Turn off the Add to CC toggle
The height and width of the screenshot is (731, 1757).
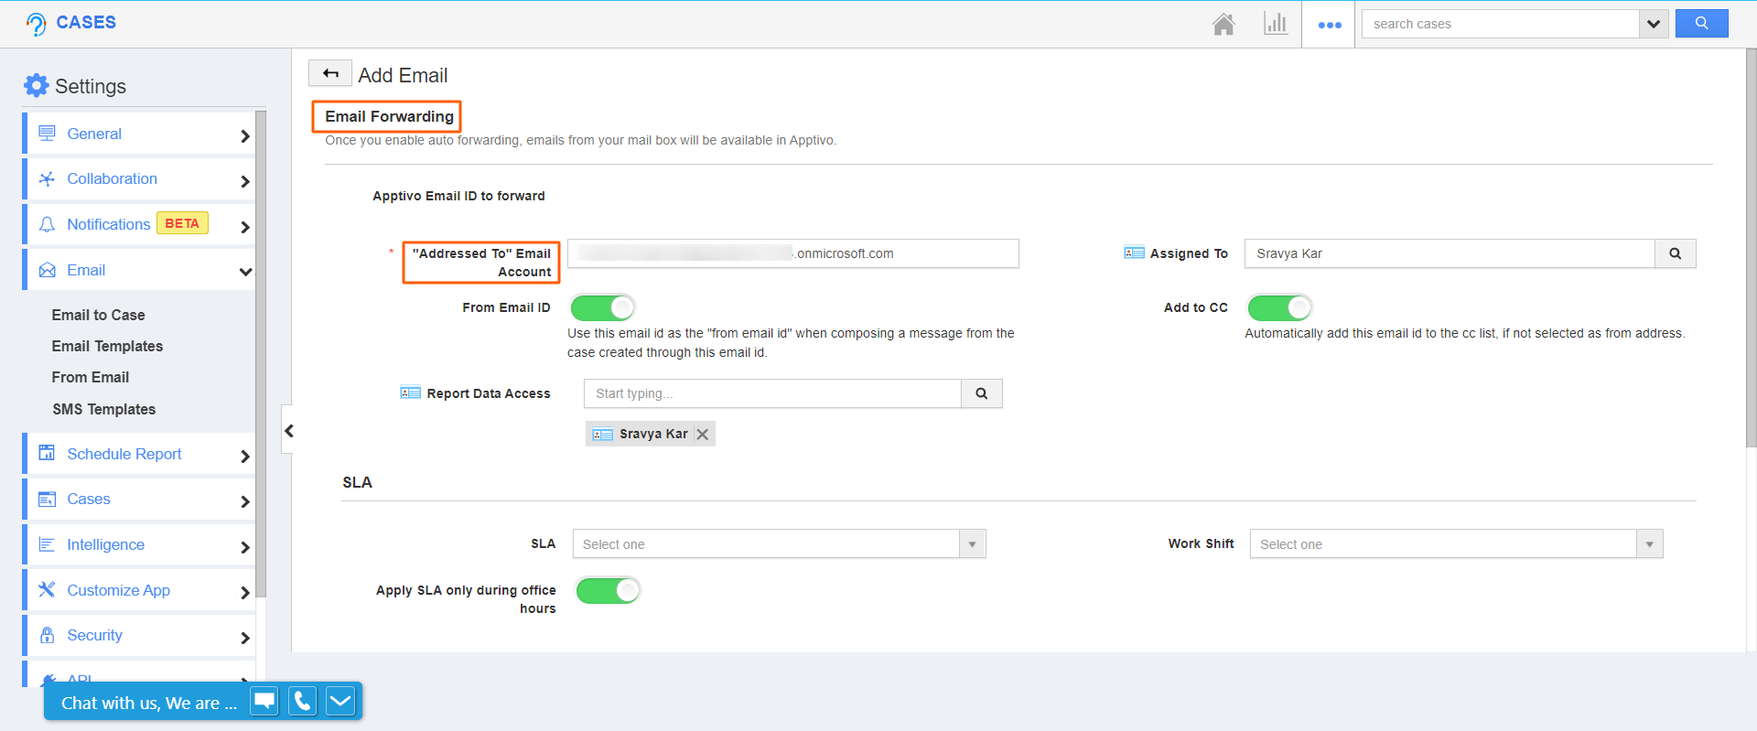click(x=1279, y=307)
